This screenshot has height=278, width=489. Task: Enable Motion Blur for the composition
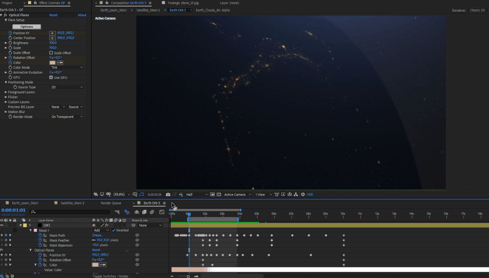pyautogui.click(x=152, y=212)
